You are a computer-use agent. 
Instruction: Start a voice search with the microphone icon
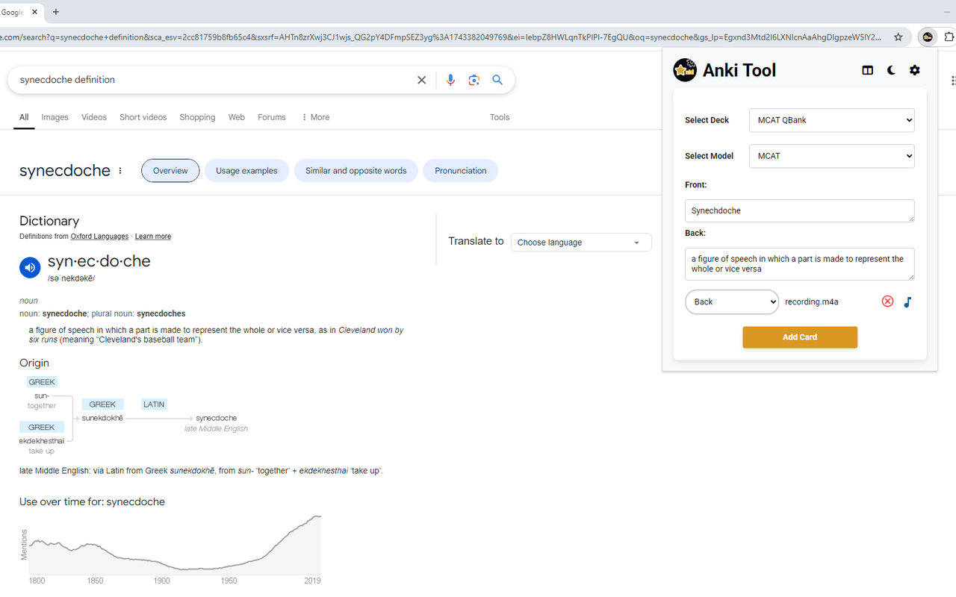[450, 80]
